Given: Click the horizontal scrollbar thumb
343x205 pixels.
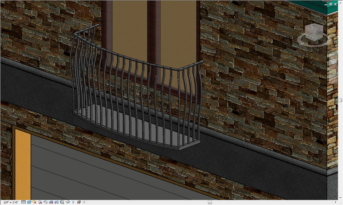Looking at the screenshot, I should point(210,202).
